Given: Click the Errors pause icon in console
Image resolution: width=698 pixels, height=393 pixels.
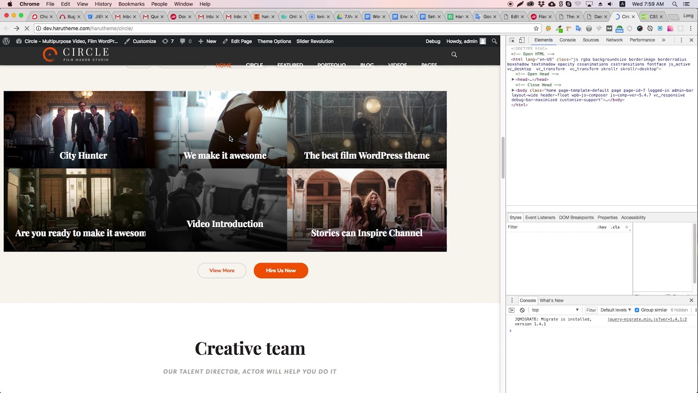Looking at the screenshot, I should 522,310.
